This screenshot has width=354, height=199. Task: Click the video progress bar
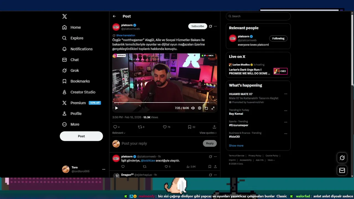point(165,103)
